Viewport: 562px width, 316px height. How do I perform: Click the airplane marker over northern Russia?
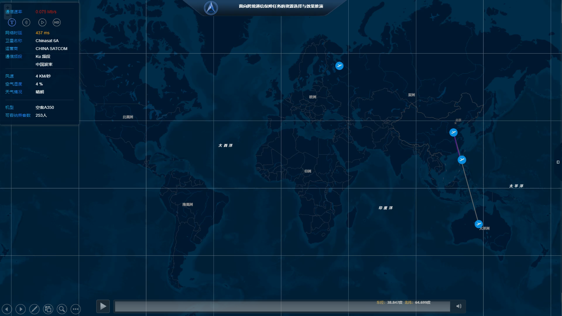[339, 66]
